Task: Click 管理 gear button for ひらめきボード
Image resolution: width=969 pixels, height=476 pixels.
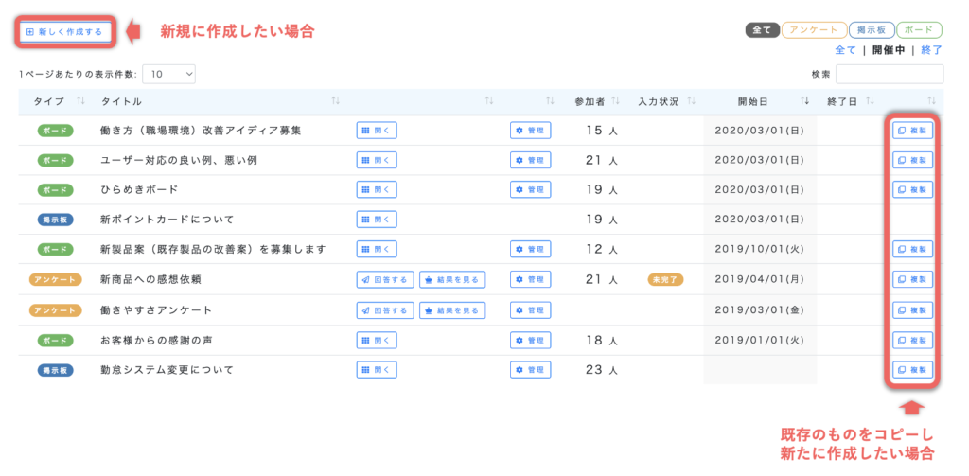Action: coord(530,189)
